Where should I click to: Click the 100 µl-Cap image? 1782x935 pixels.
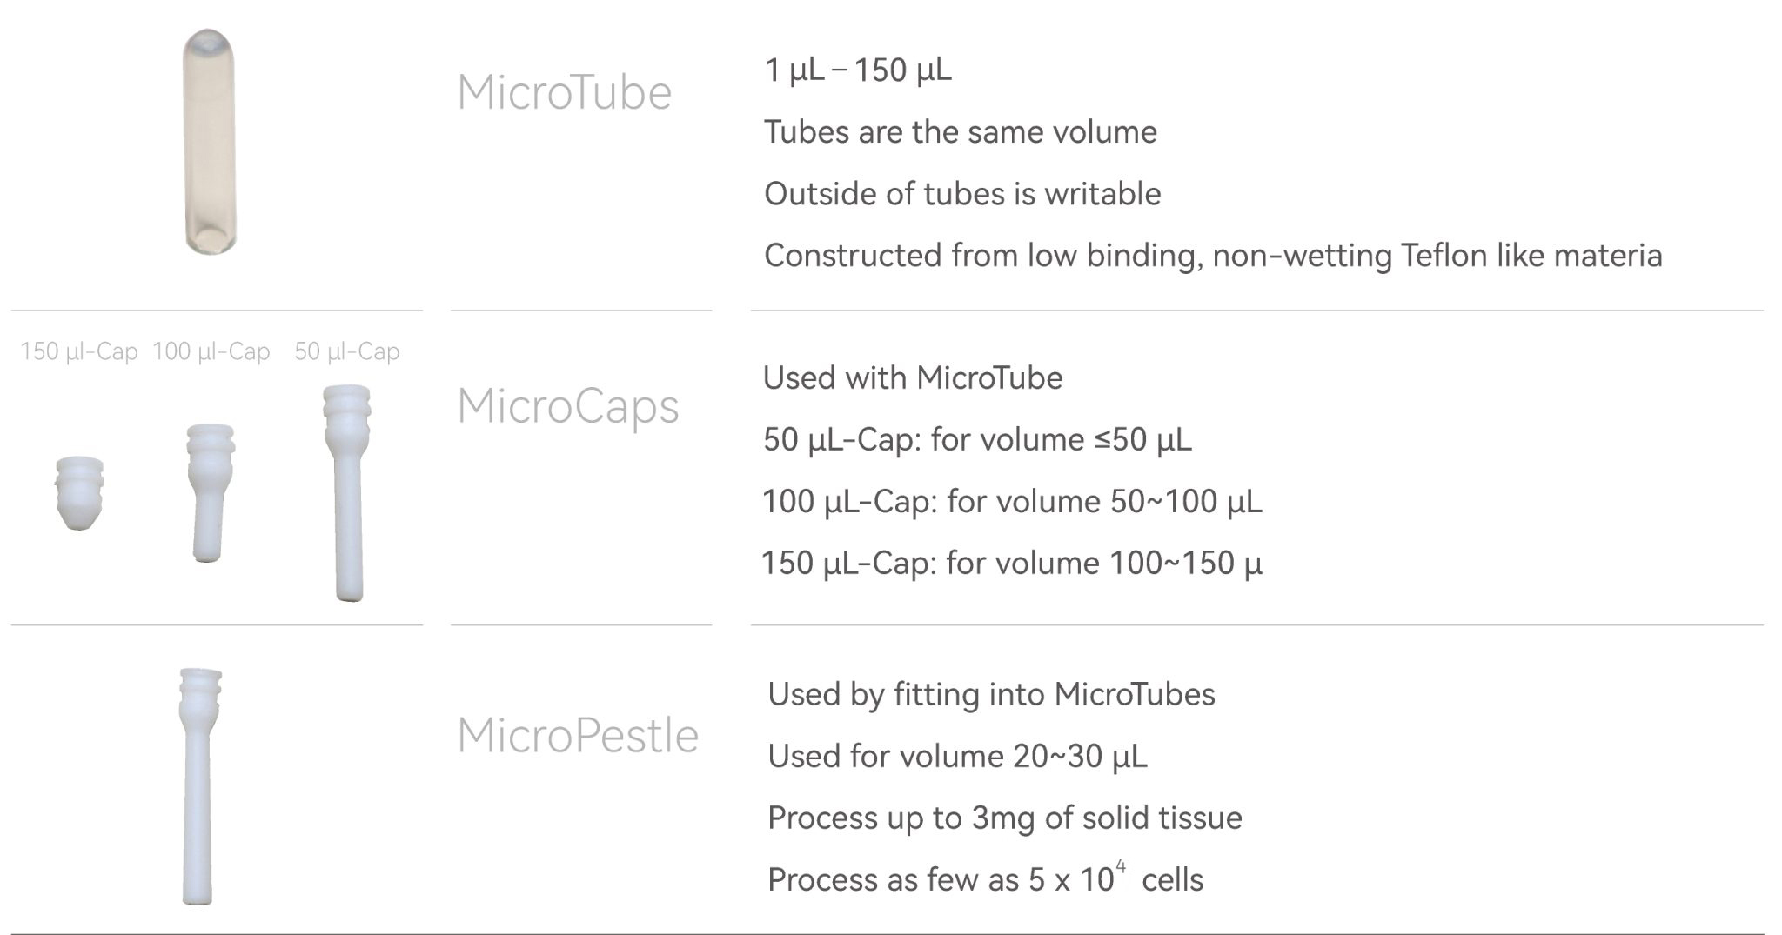pyautogui.click(x=210, y=492)
